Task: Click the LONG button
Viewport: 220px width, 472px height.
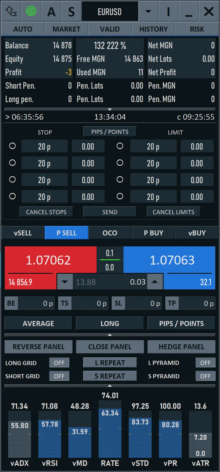Action: (110, 324)
